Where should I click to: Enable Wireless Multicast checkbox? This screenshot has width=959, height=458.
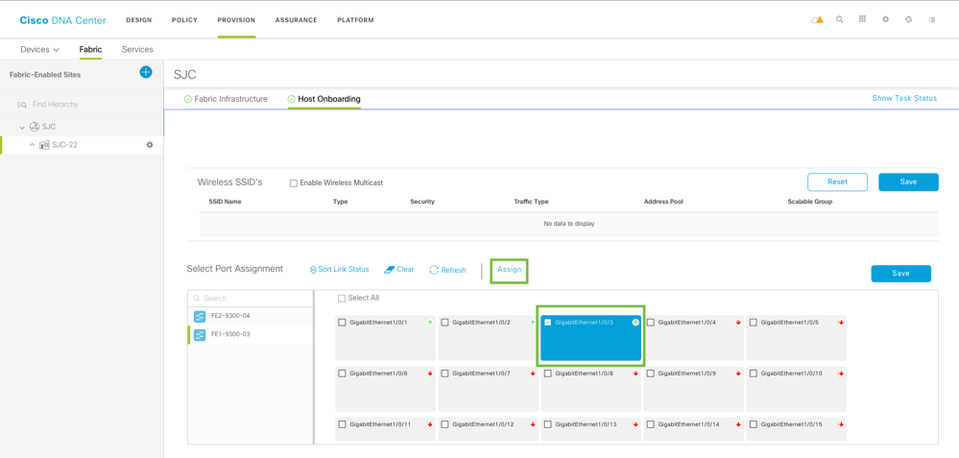(294, 182)
